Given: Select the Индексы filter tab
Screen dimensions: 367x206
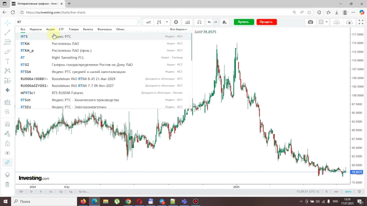Looking at the screenshot, I should click(36, 29).
